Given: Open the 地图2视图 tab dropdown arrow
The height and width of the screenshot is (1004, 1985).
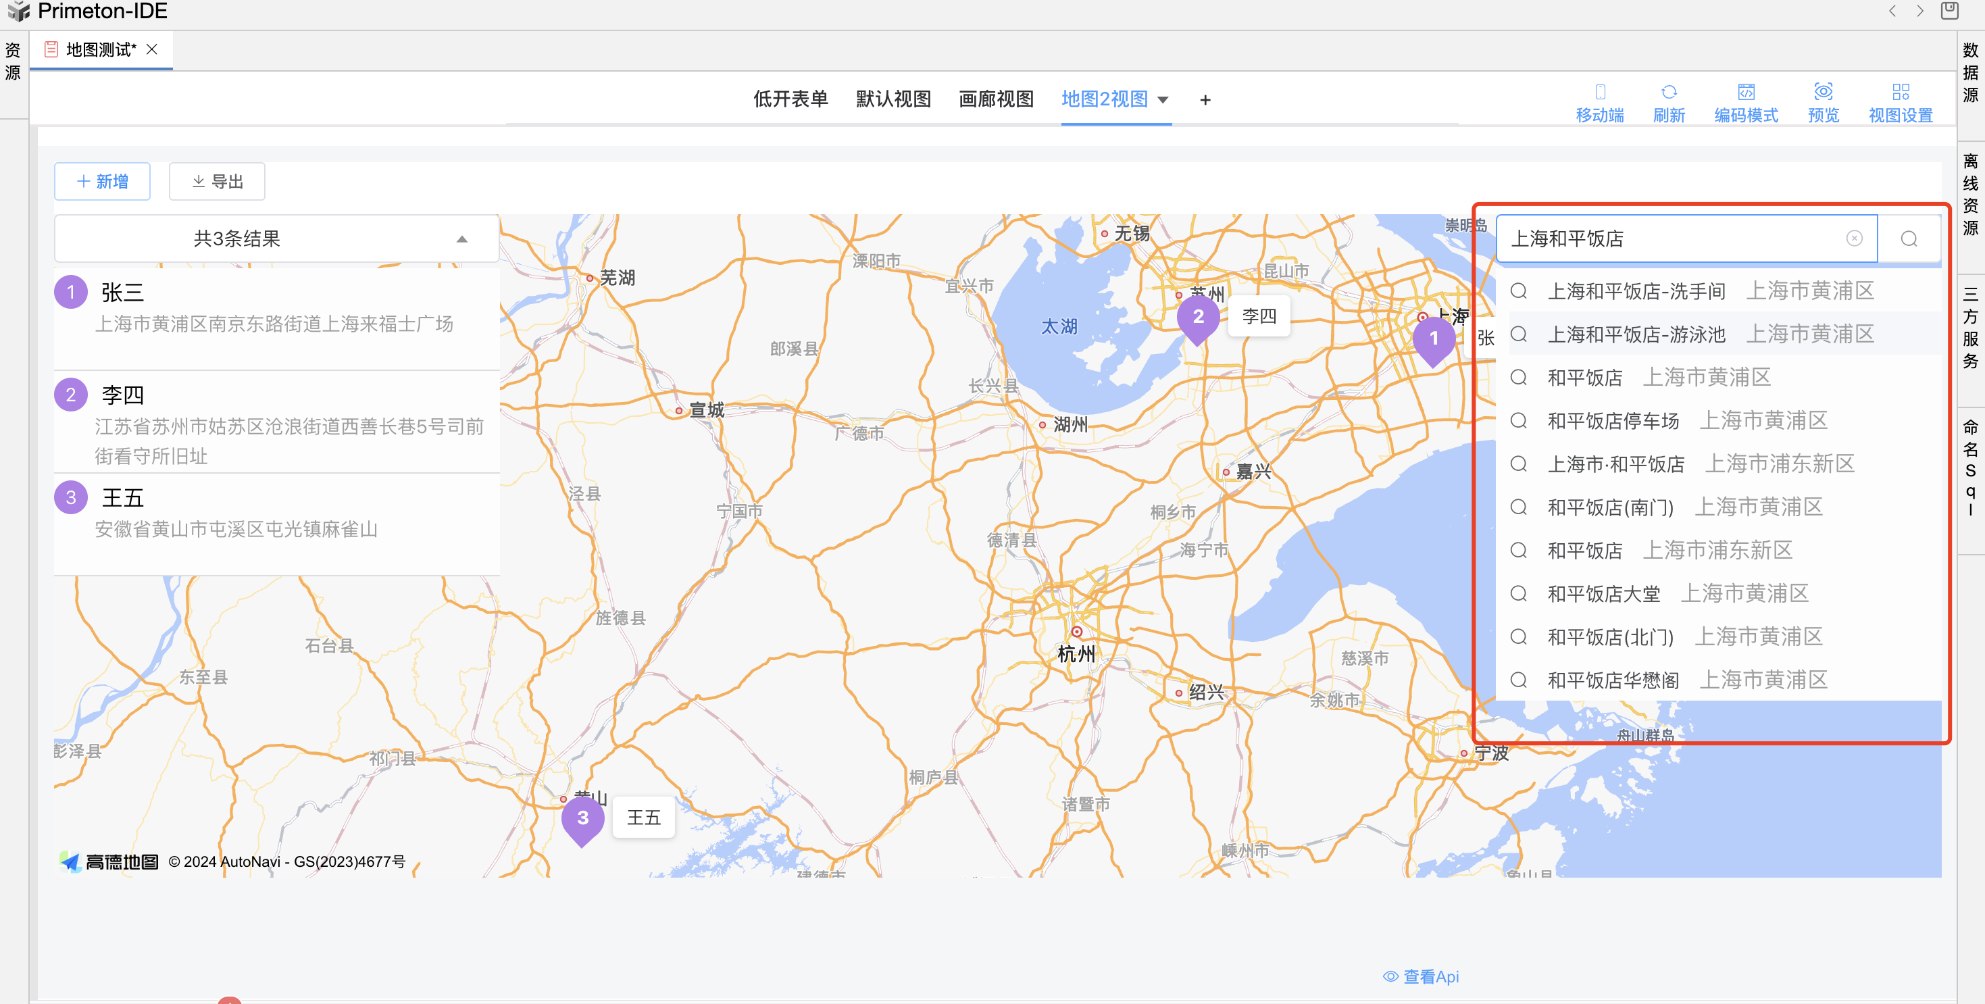Looking at the screenshot, I should point(1163,100).
